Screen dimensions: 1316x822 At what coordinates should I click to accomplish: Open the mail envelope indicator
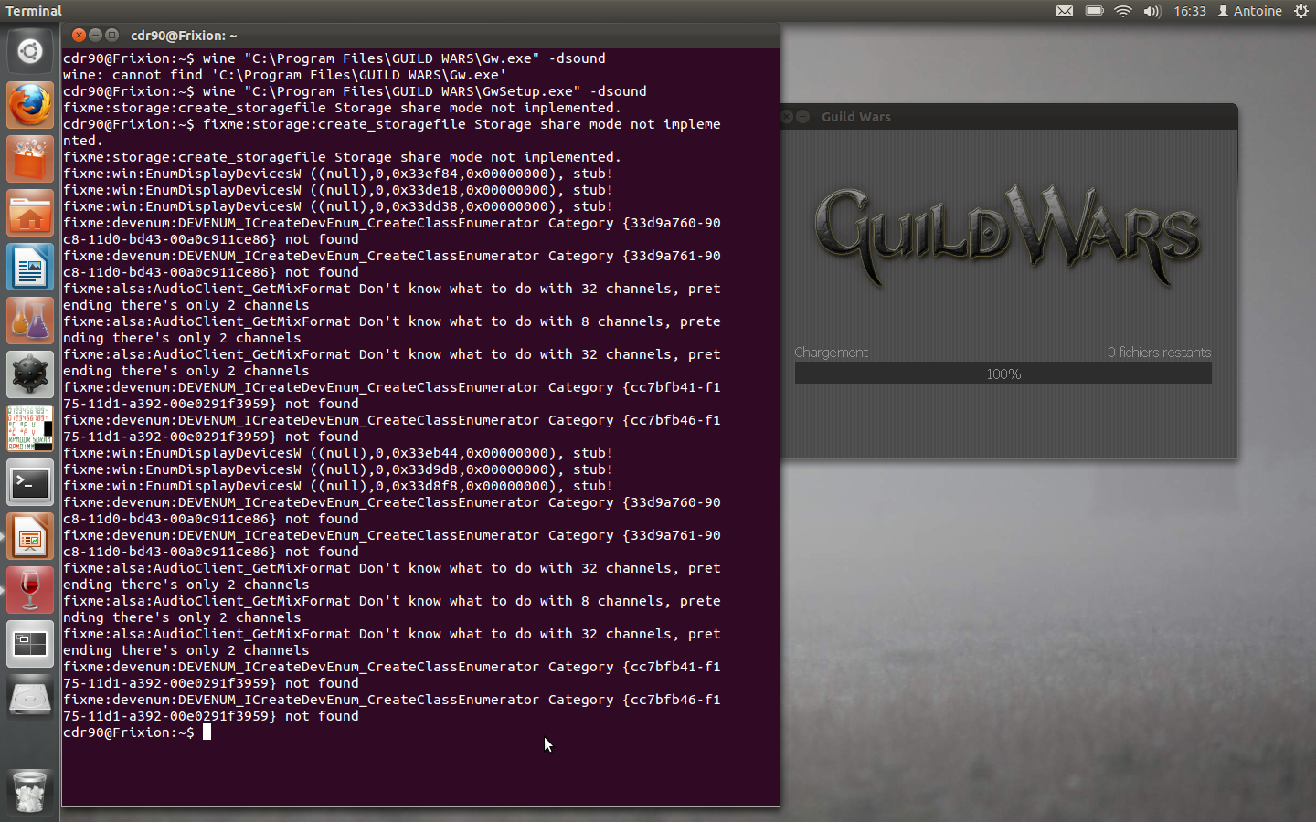1065,11
